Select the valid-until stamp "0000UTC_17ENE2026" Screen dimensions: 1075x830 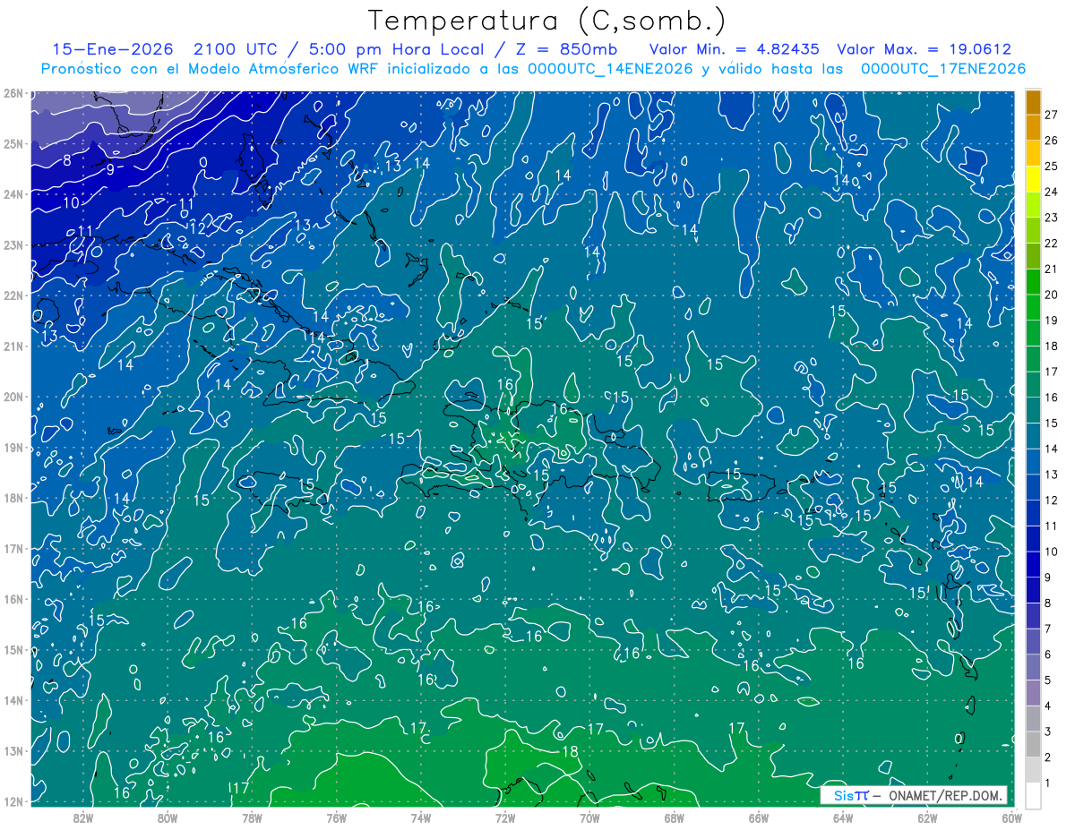click(x=942, y=69)
